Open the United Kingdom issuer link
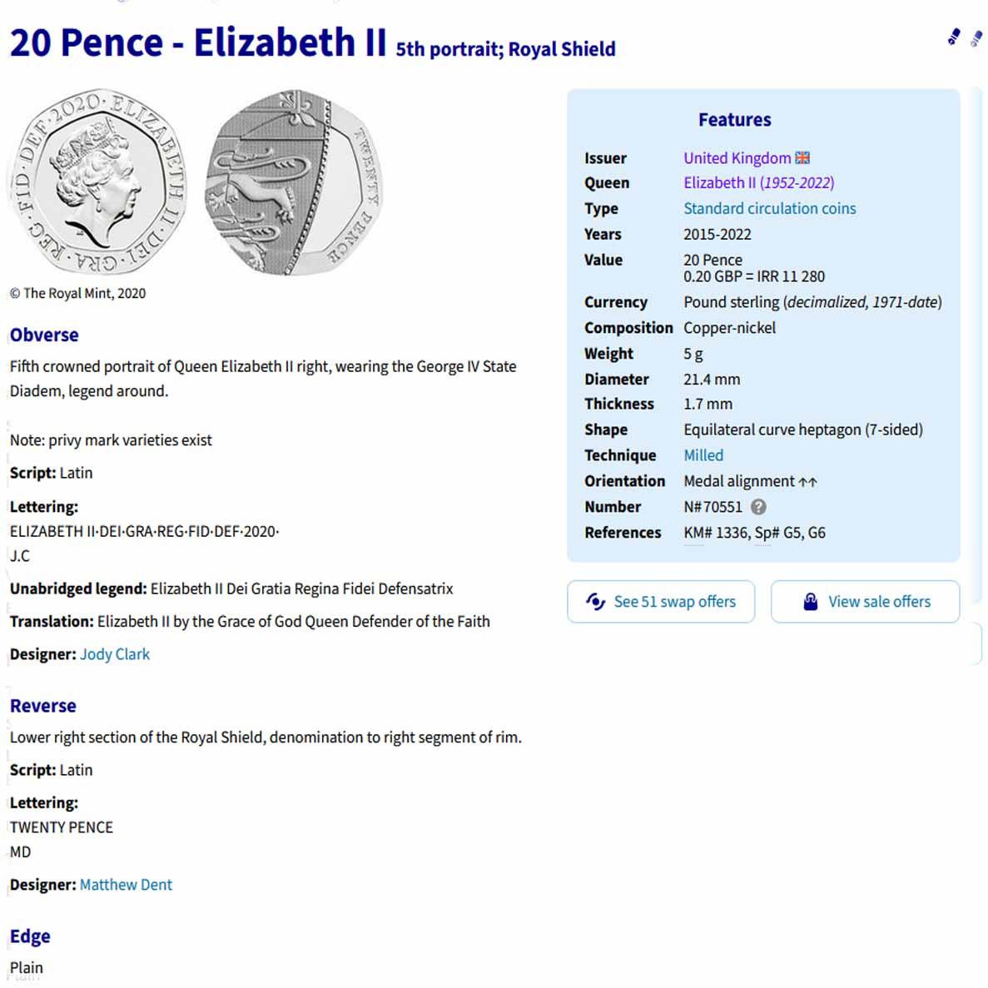 (737, 158)
